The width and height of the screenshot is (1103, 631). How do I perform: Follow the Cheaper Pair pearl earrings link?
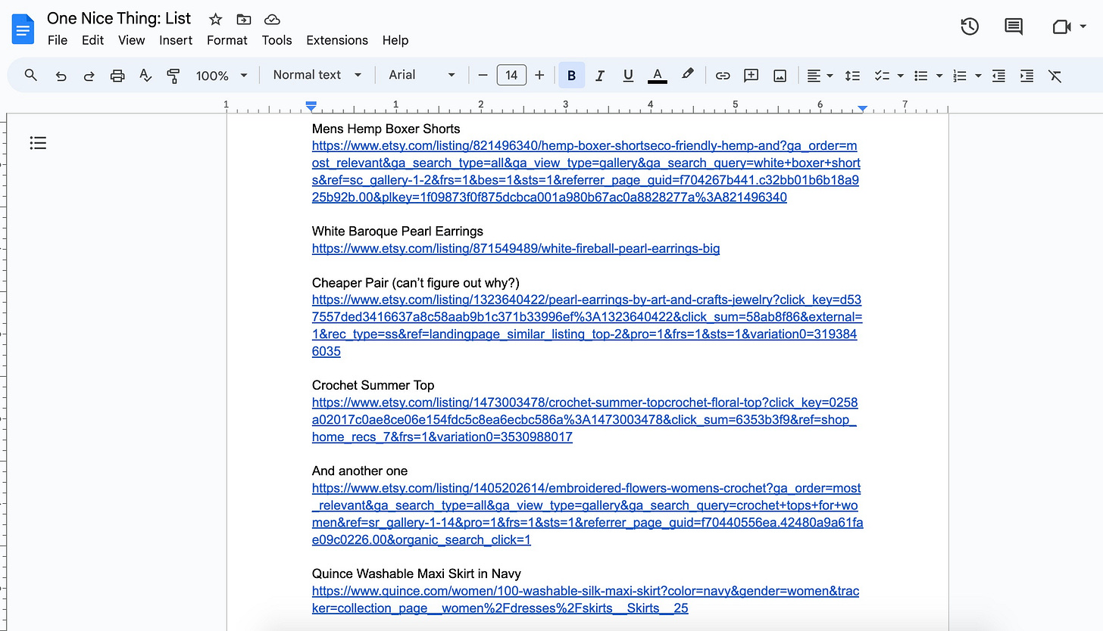pyautogui.click(x=587, y=325)
